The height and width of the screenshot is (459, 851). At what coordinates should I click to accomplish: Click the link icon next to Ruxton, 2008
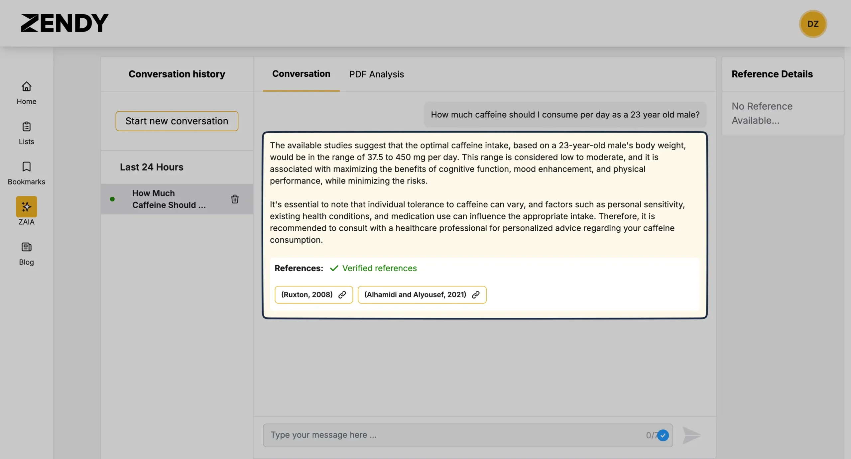342,295
